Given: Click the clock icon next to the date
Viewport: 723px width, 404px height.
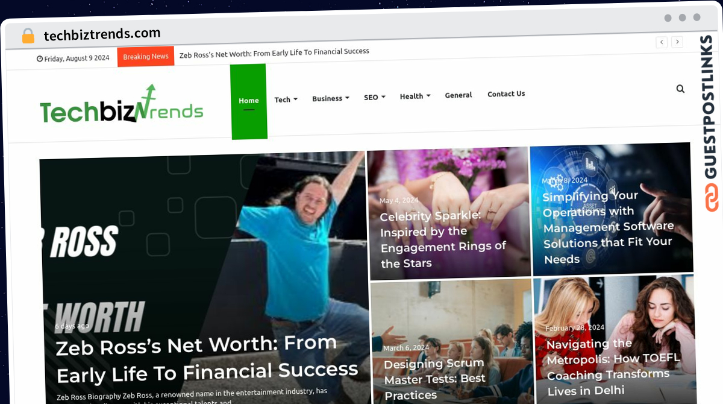Looking at the screenshot, I should 40,58.
